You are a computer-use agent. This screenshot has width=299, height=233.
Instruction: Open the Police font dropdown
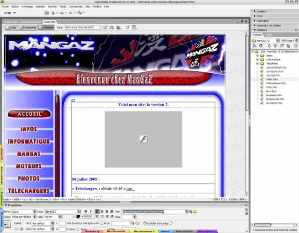[x=23, y=216]
